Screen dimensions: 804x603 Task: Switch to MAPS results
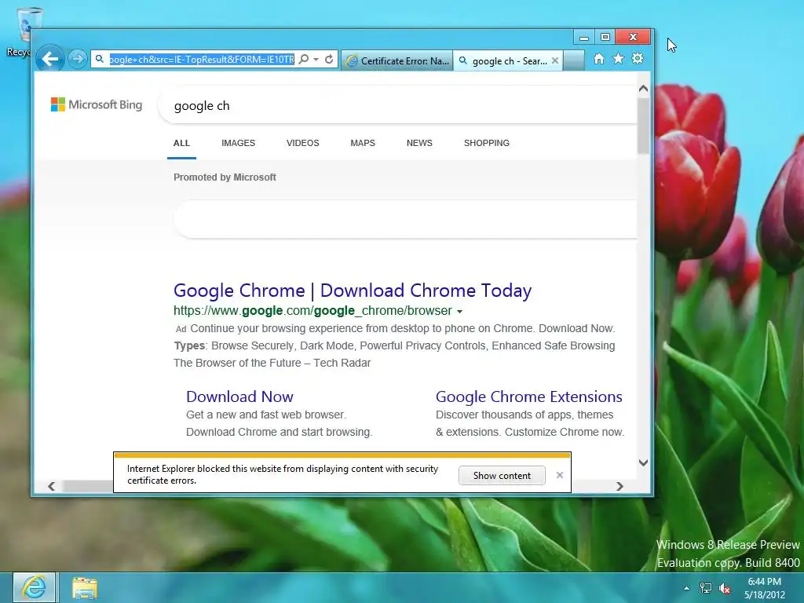[x=363, y=143]
